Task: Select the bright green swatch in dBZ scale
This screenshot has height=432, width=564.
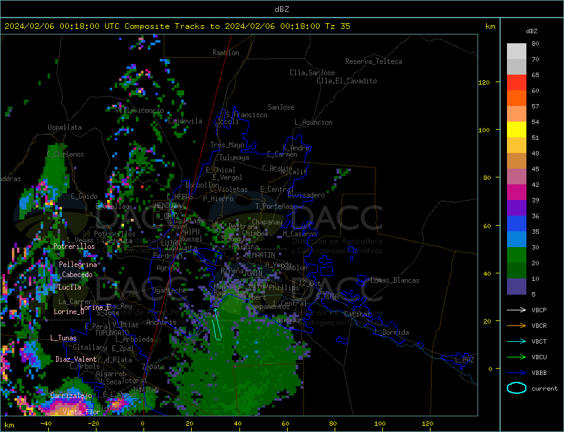Action: (516, 255)
